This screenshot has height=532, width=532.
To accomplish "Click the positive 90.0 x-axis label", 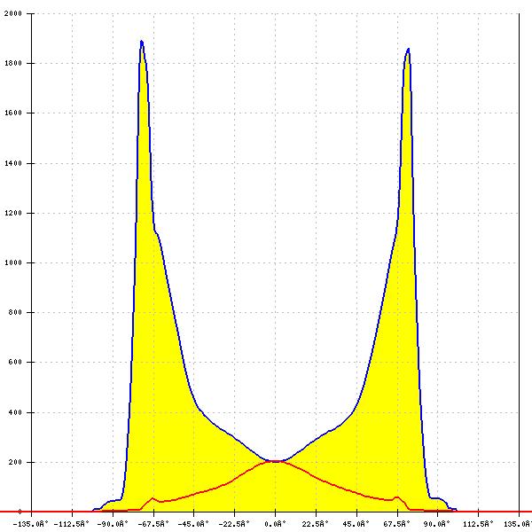I will [x=436, y=524].
